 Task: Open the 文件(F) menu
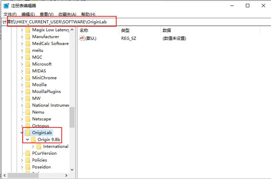pos(10,14)
